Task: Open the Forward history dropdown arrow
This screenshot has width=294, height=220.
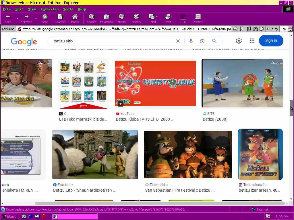Action: coord(36,19)
